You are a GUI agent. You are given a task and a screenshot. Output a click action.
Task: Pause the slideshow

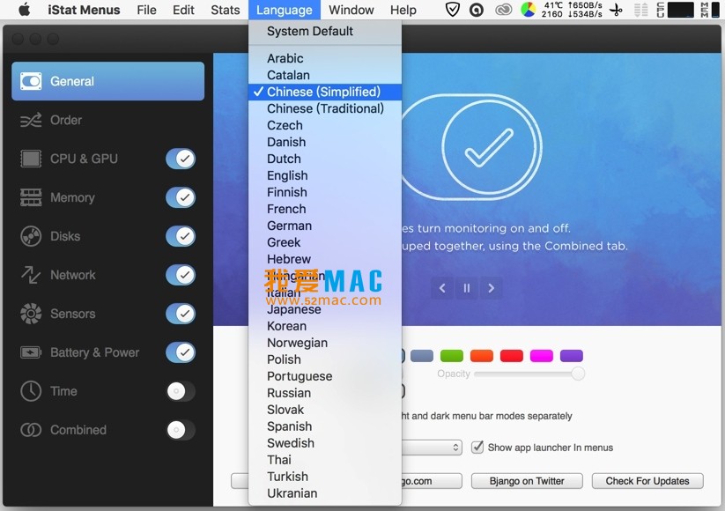[467, 288]
